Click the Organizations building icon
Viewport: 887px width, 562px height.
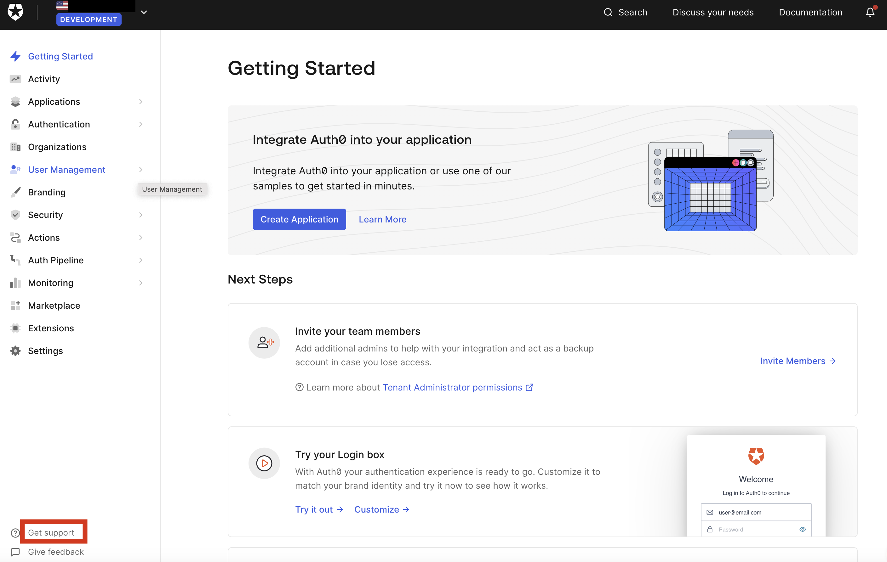pyautogui.click(x=15, y=147)
